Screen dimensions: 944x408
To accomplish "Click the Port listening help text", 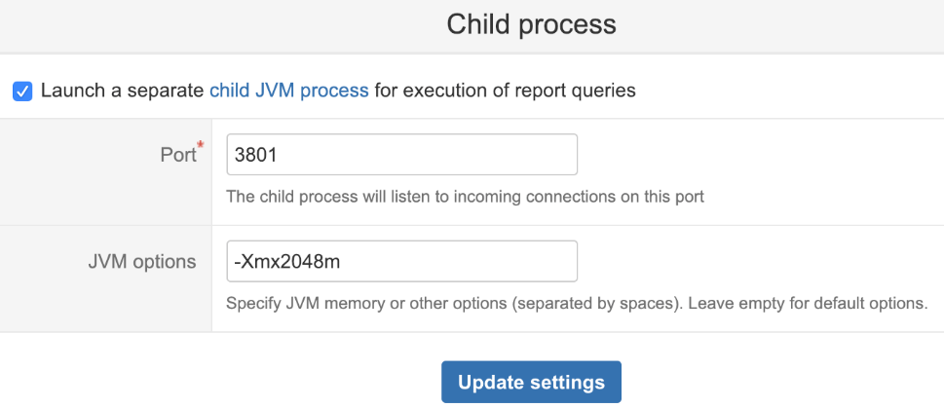I will click(465, 196).
